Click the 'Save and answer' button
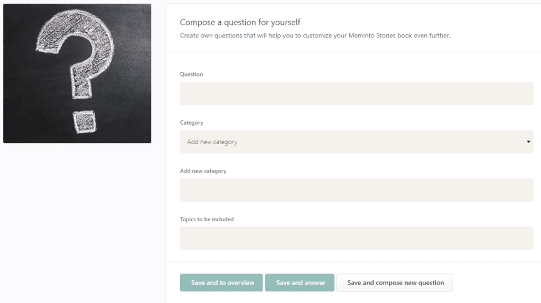 pyautogui.click(x=300, y=282)
